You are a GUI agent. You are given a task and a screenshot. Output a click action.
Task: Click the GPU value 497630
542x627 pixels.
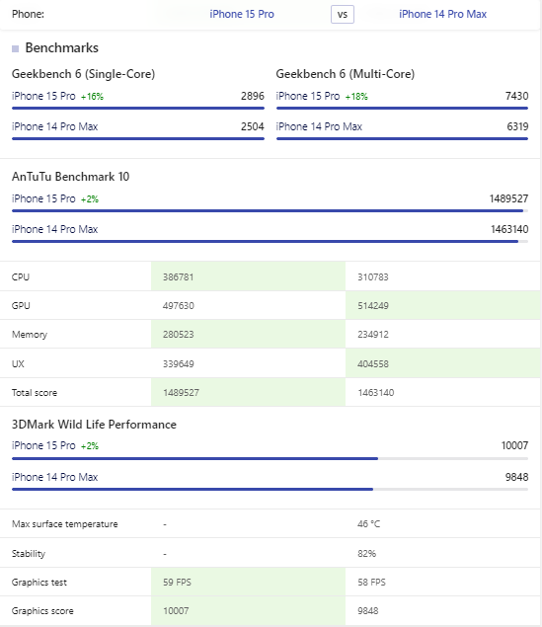coord(178,305)
